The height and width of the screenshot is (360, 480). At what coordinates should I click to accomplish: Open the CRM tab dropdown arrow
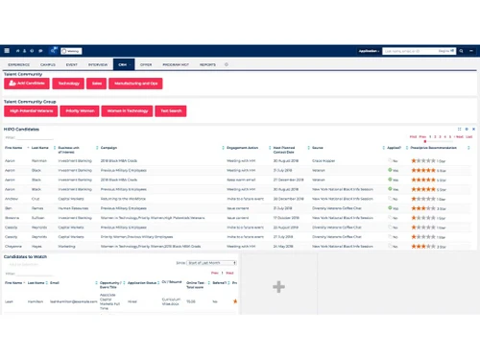[130, 65]
